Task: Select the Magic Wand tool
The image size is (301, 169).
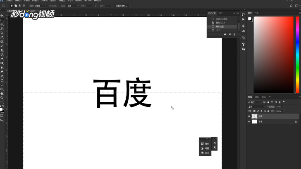Action: [x=2, y=29]
